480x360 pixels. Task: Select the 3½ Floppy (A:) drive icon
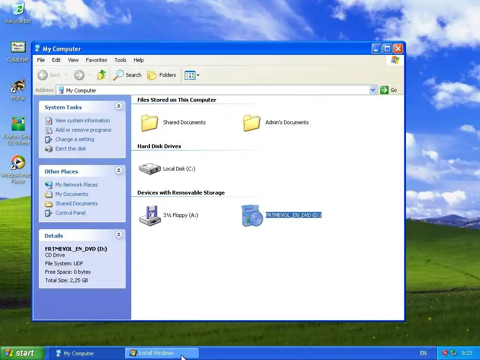point(150,216)
